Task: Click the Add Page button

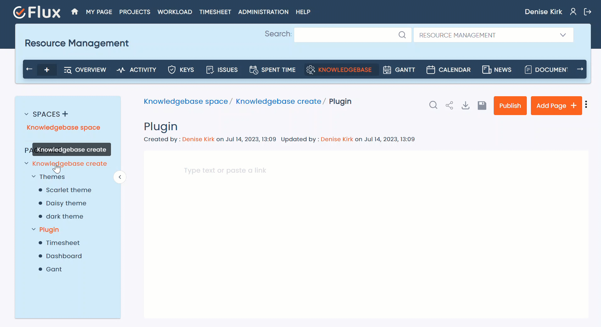Action: 556,106
